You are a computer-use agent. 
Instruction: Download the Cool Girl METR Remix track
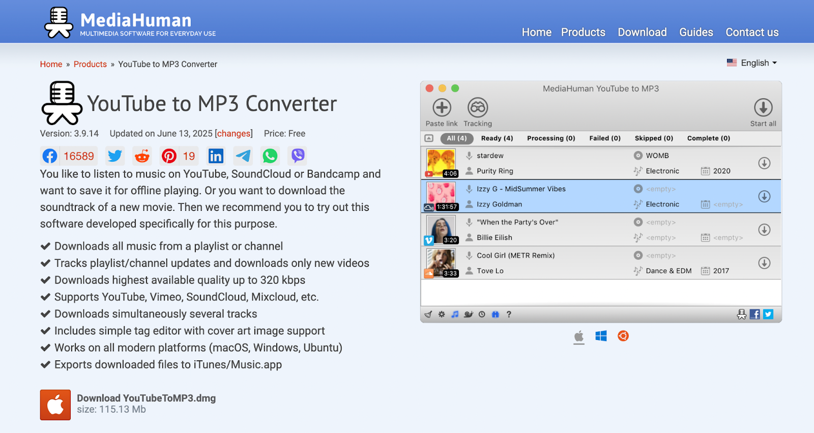(x=764, y=263)
